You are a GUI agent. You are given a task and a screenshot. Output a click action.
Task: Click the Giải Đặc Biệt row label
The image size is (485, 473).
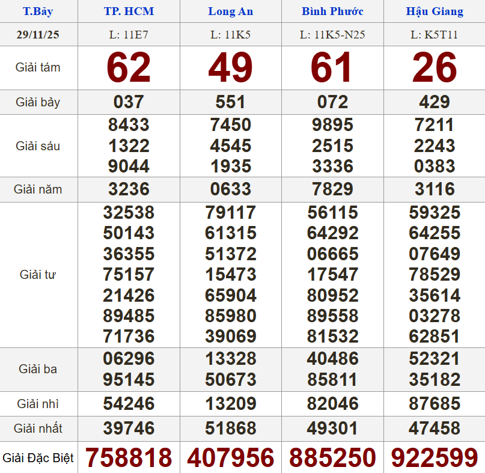[38, 458]
